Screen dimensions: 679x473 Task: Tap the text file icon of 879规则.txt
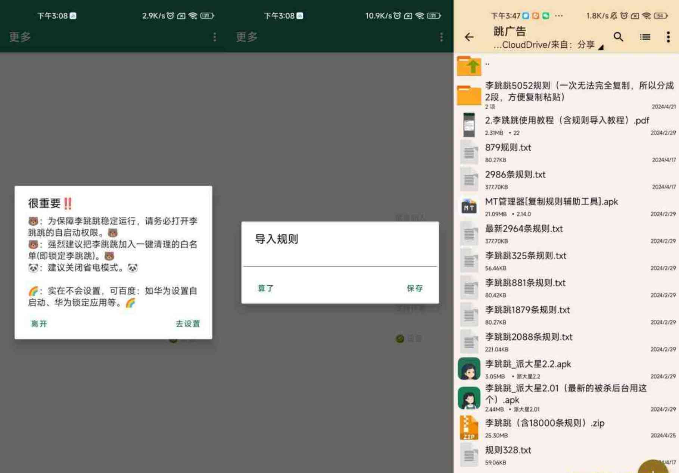coord(469,152)
